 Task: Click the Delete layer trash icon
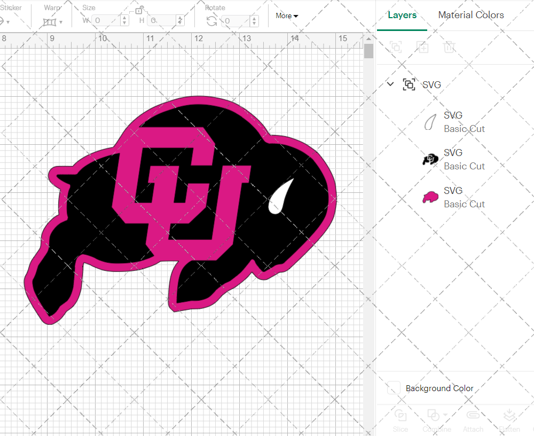tap(449, 46)
